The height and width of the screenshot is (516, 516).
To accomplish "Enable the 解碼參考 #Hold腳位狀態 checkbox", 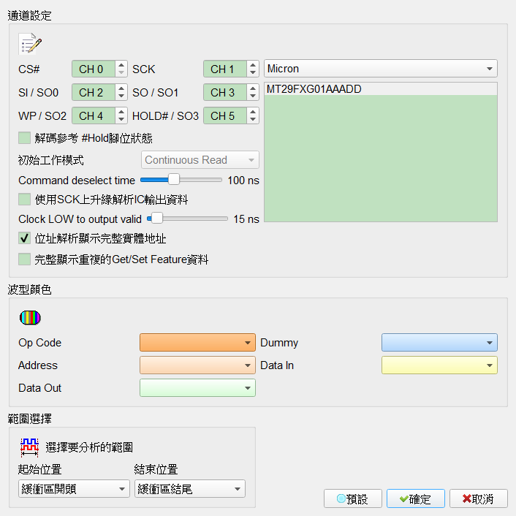I will pos(25,138).
